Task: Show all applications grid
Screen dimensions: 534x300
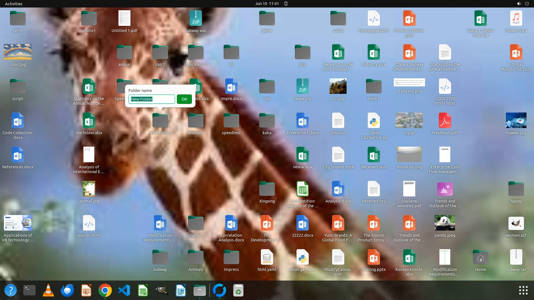Action: pos(523,290)
